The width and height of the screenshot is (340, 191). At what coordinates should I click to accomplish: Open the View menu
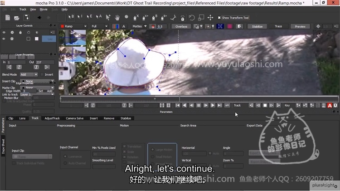tap(33, 10)
